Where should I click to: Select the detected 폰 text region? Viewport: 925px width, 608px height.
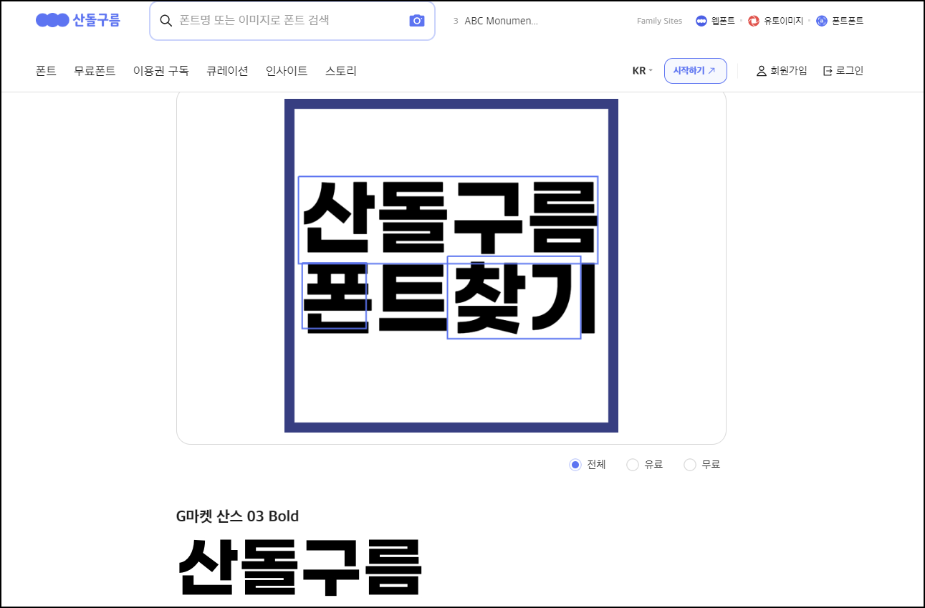(335, 296)
